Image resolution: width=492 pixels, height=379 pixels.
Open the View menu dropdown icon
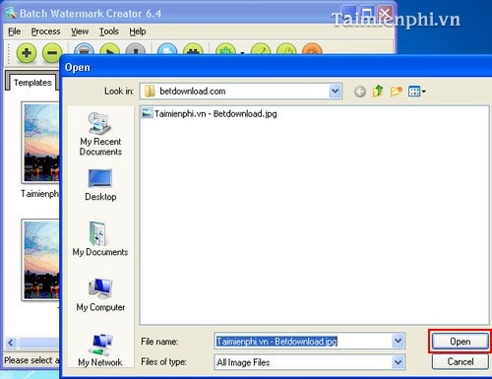417,92
